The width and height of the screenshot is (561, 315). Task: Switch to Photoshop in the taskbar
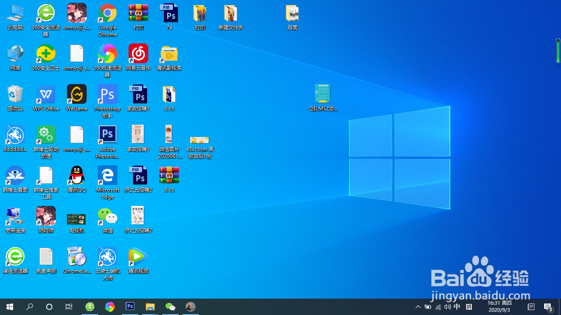point(130,307)
